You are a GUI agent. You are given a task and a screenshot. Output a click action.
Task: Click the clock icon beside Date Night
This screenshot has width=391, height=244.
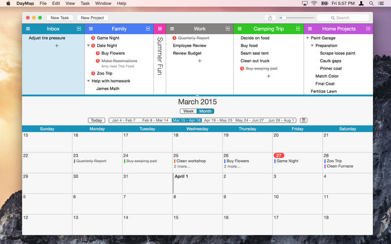(93, 45)
